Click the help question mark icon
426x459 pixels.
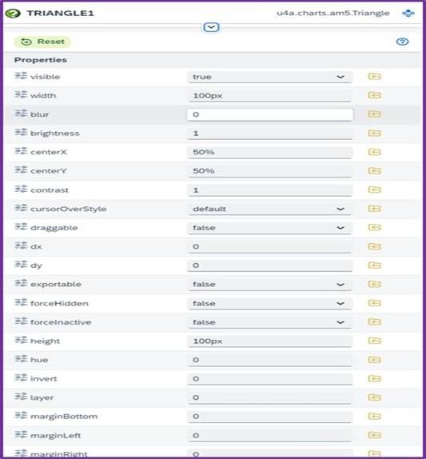(402, 42)
